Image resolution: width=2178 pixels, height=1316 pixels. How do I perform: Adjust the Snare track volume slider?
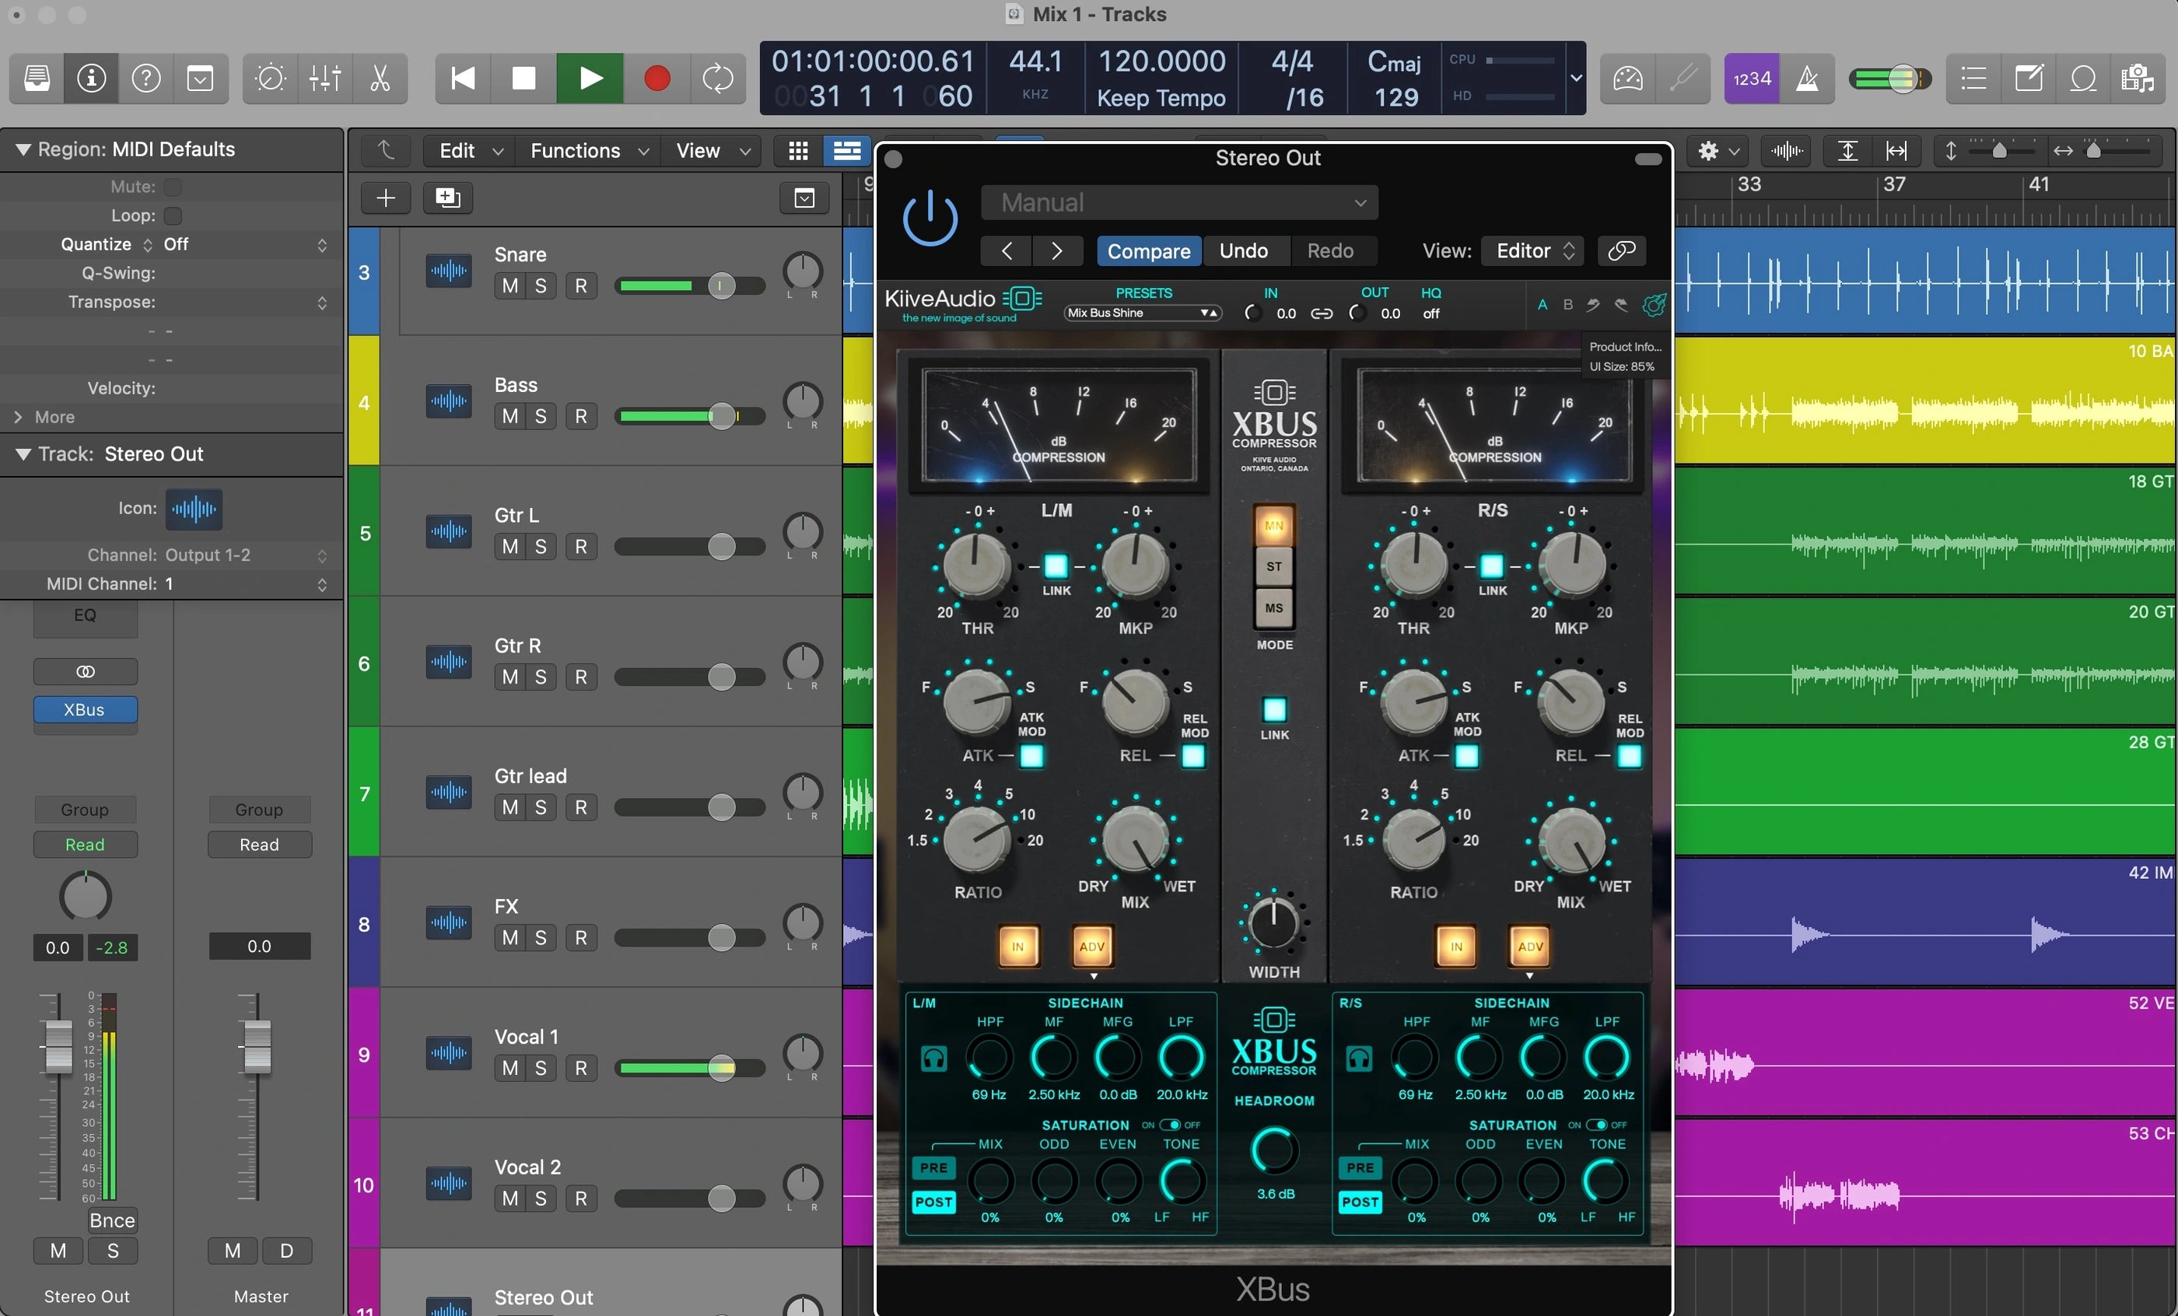pyautogui.click(x=720, y=286)
